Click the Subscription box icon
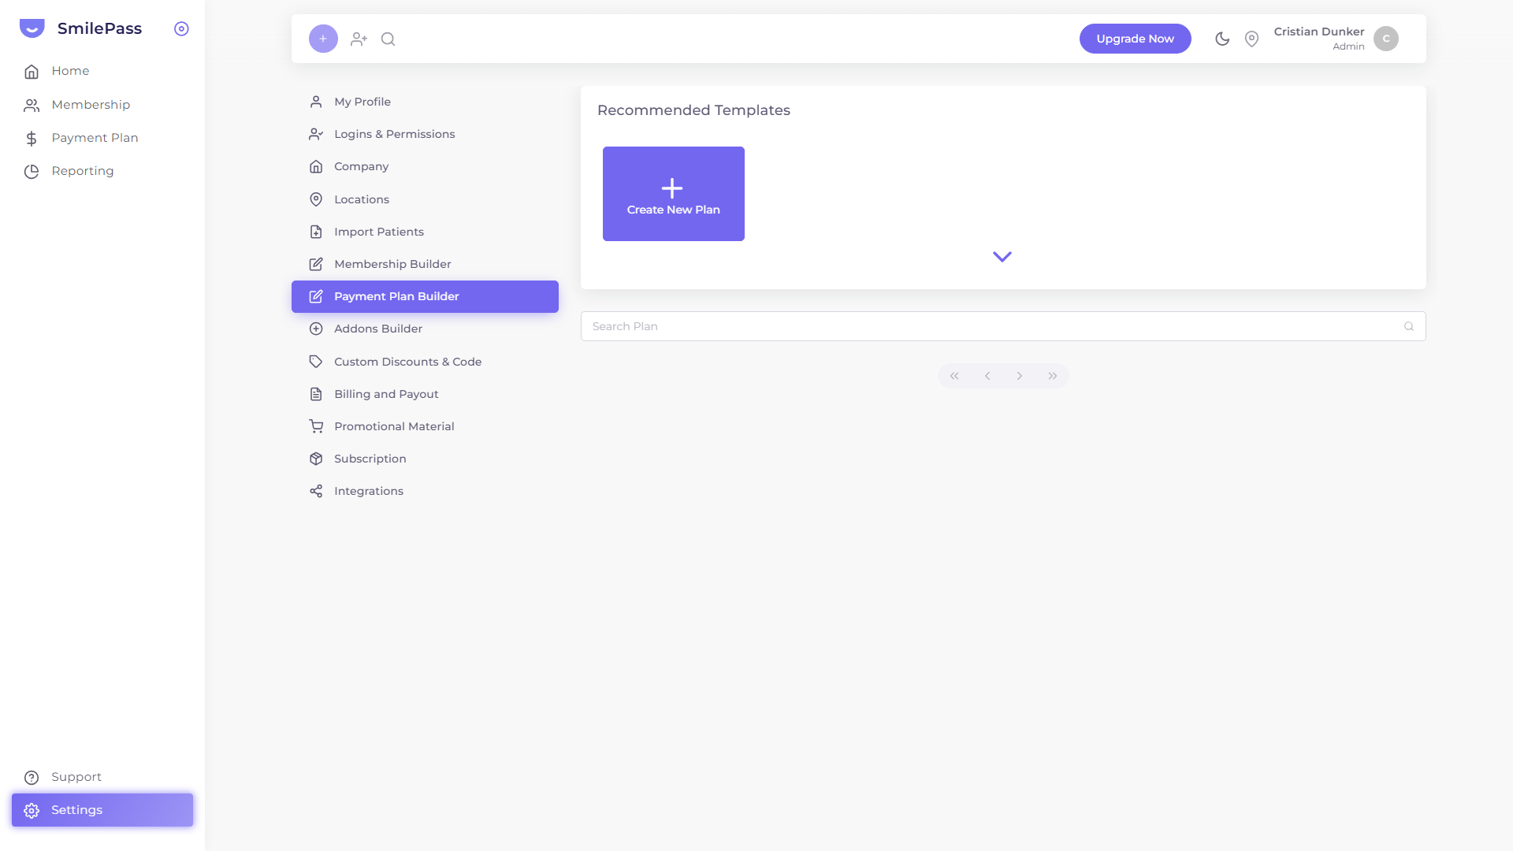Image resolution: width=1513 pixels, height=851 pixels. coord(316,459)
